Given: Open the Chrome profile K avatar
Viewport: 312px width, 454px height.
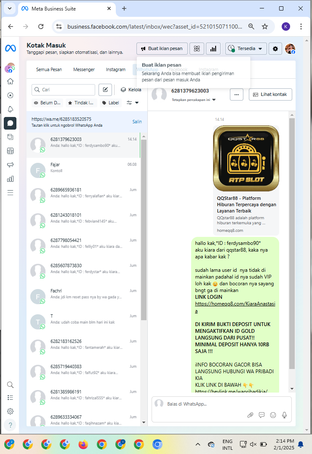Looking at the screenshot, I should [285, 27].
